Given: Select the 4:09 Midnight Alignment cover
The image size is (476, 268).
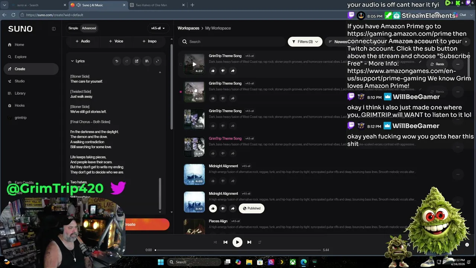Looking at the screenshot, I should tap(194, 174).
